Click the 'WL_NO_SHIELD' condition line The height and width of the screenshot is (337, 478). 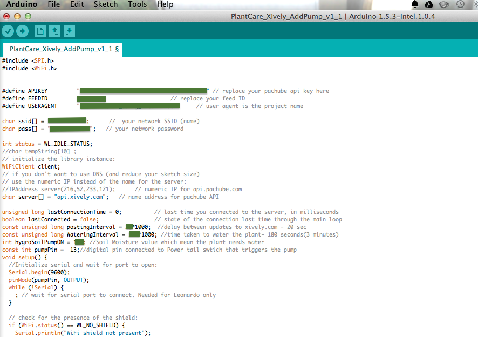pyautogui.click(x=67, y=326)
